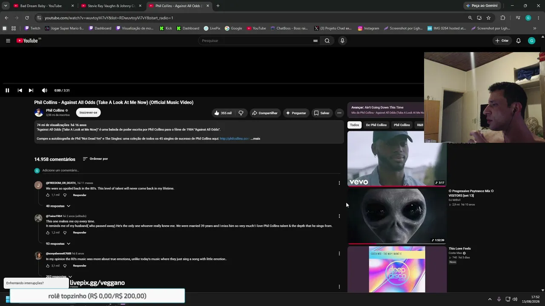Open the on-screen keyboard in the search box
The image size is (545, 306).
(x=315, y=41)
